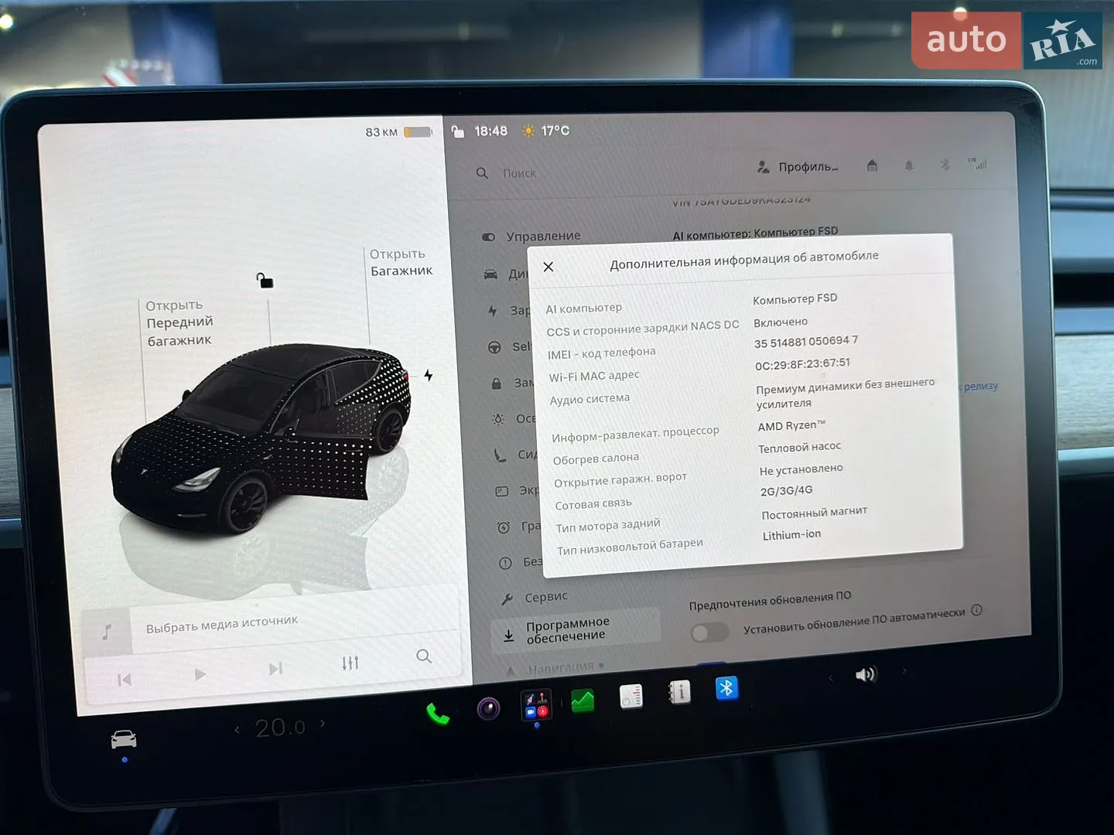
Task: Tap the volume speaker icon
Action: (866, 675)
